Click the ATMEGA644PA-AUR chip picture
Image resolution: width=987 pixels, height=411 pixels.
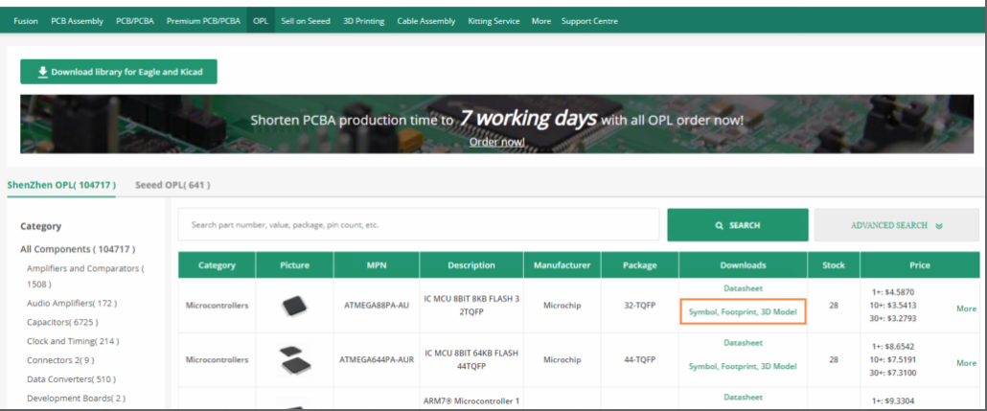pyautogui.click(x=294, y=360)
